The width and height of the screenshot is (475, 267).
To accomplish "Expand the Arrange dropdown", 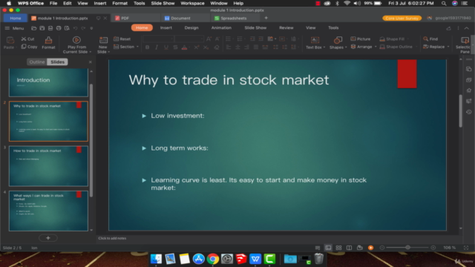I will 376,47.
